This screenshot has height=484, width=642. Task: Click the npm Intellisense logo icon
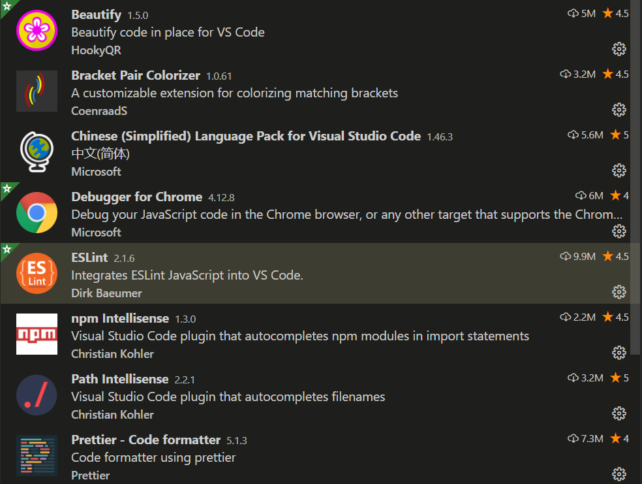(37, 334)
